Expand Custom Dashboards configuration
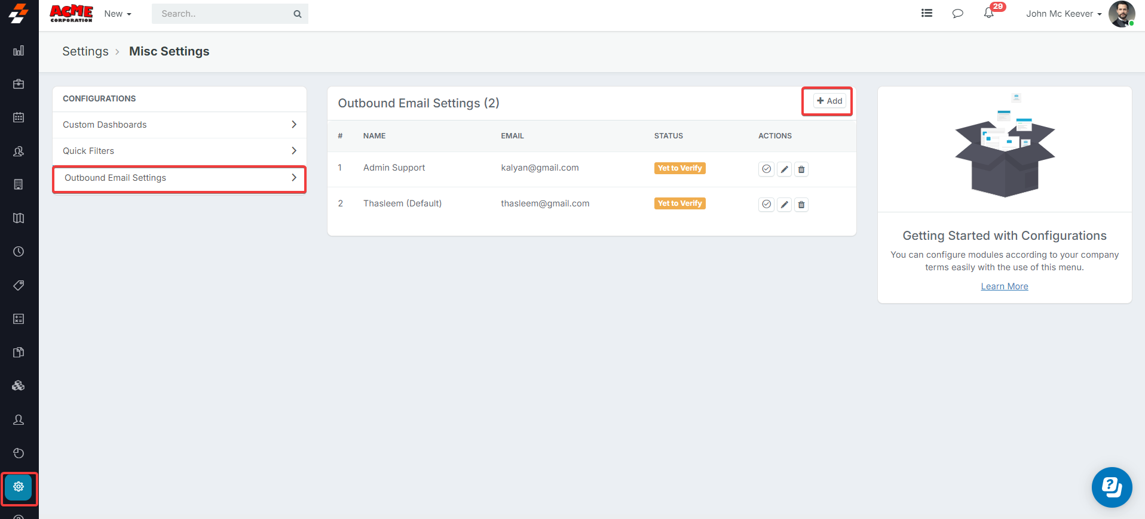This screenshot has height=519, width=1145. click(179, 125)
